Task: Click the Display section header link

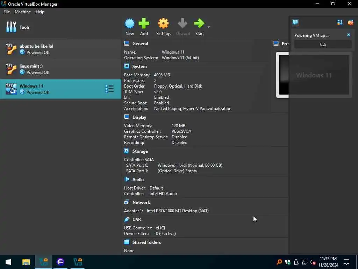Action: click(x=139, y=117)
